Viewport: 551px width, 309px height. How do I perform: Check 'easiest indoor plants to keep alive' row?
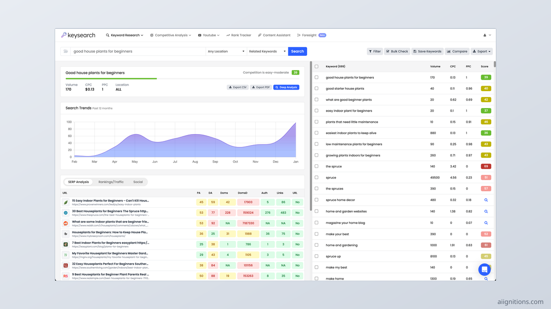click(316, 133)
